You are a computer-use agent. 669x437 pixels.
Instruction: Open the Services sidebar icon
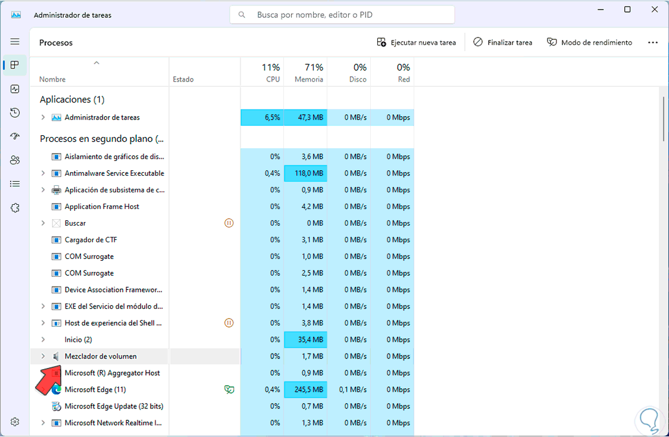click(x=15, y=208)
